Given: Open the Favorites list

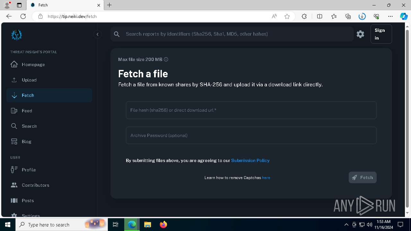Looking at the screenshot, I should 334,16.
